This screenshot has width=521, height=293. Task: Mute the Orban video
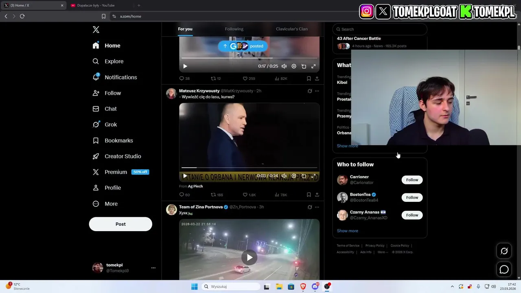284,176
